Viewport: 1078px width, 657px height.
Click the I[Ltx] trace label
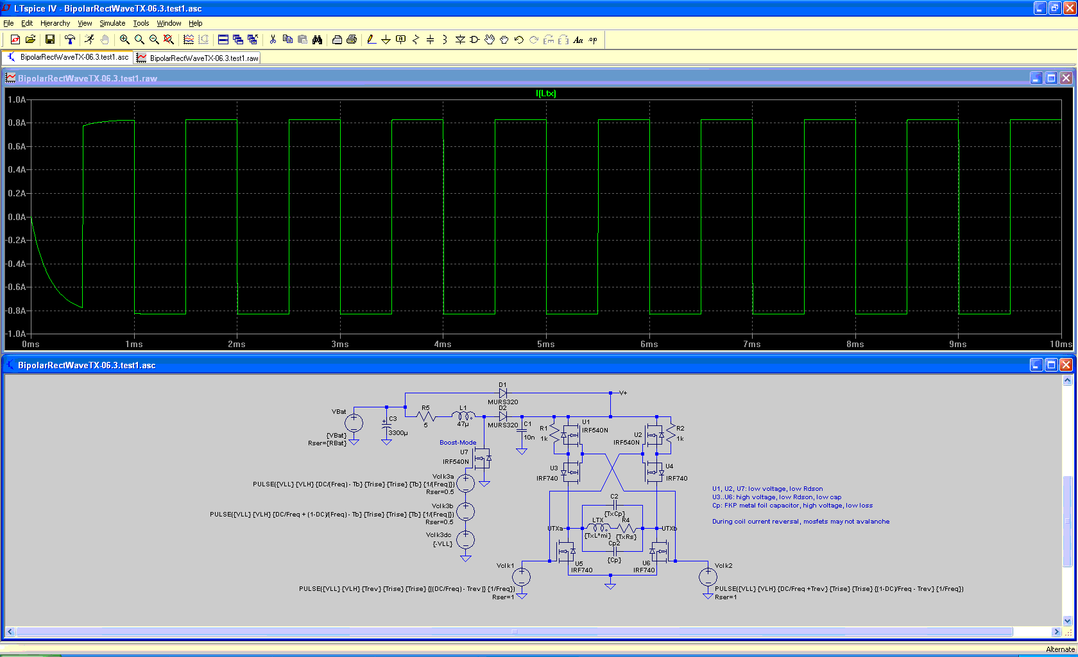[545, 93]
